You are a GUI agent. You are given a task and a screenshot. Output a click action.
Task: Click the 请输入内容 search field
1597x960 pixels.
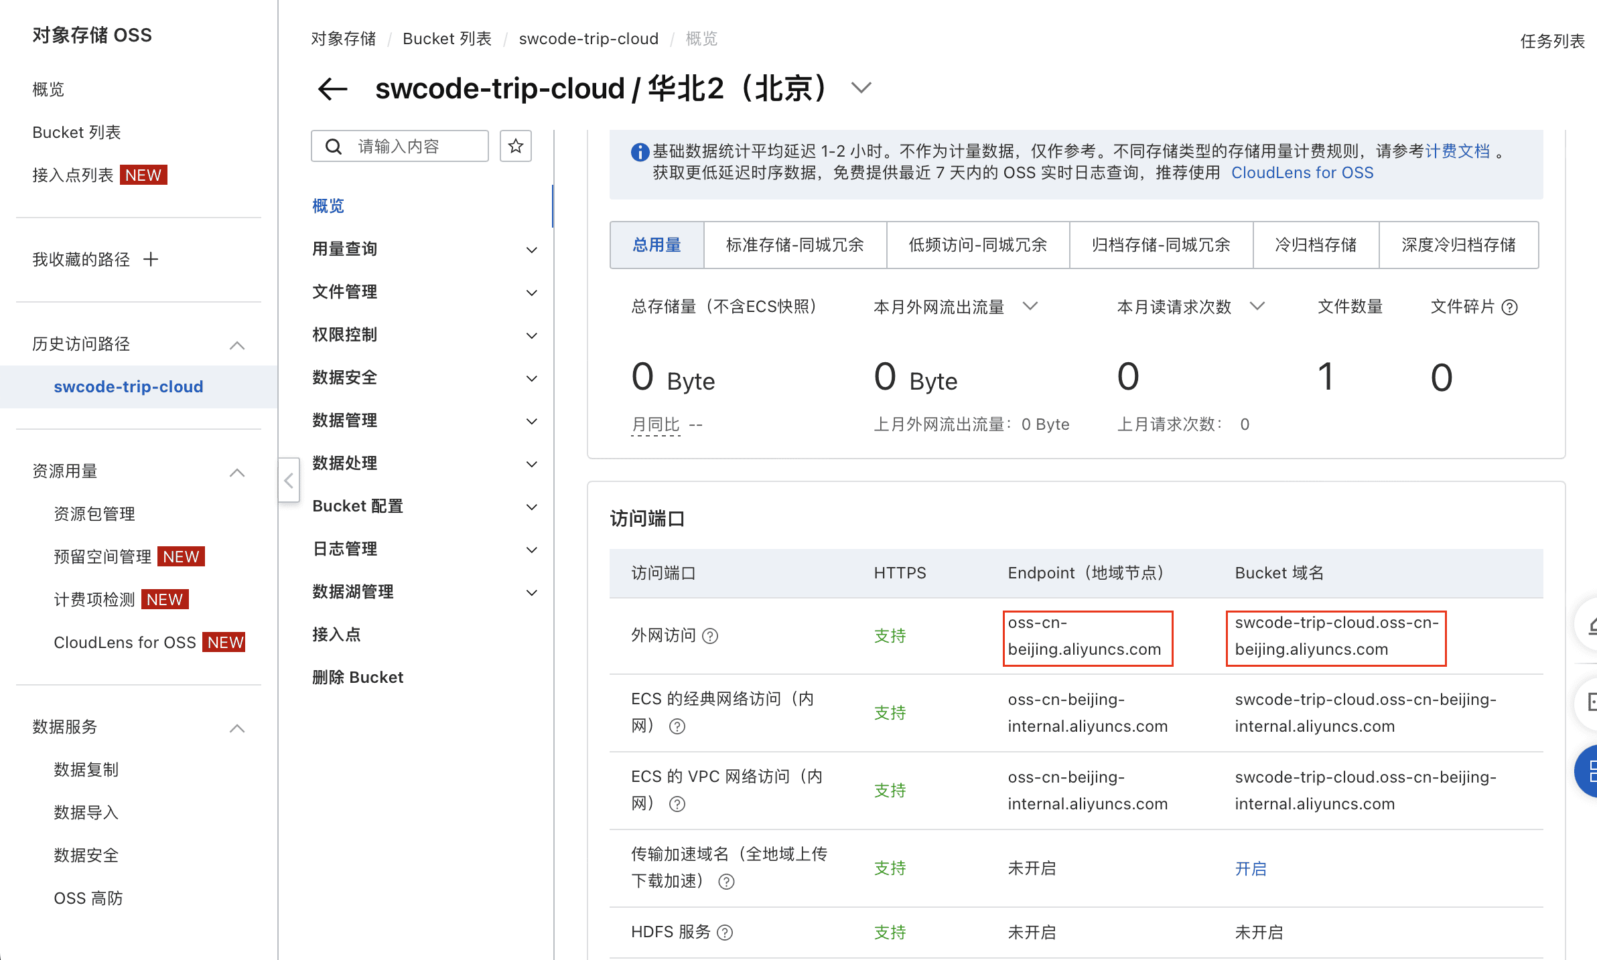point(415,146)
